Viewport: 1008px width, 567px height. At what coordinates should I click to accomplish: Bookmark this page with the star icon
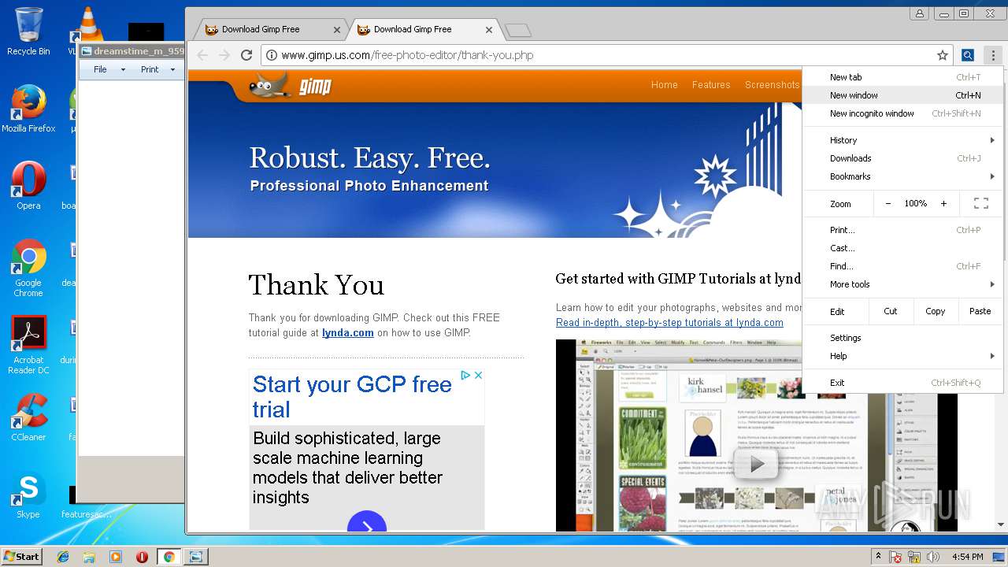point(942,55)
